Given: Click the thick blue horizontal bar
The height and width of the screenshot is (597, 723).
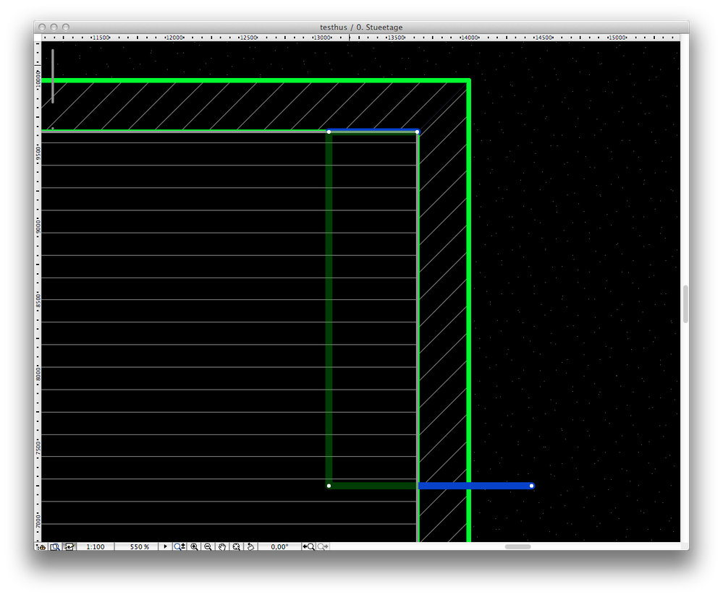Looking at the screenshot, I should coord(476,486).
